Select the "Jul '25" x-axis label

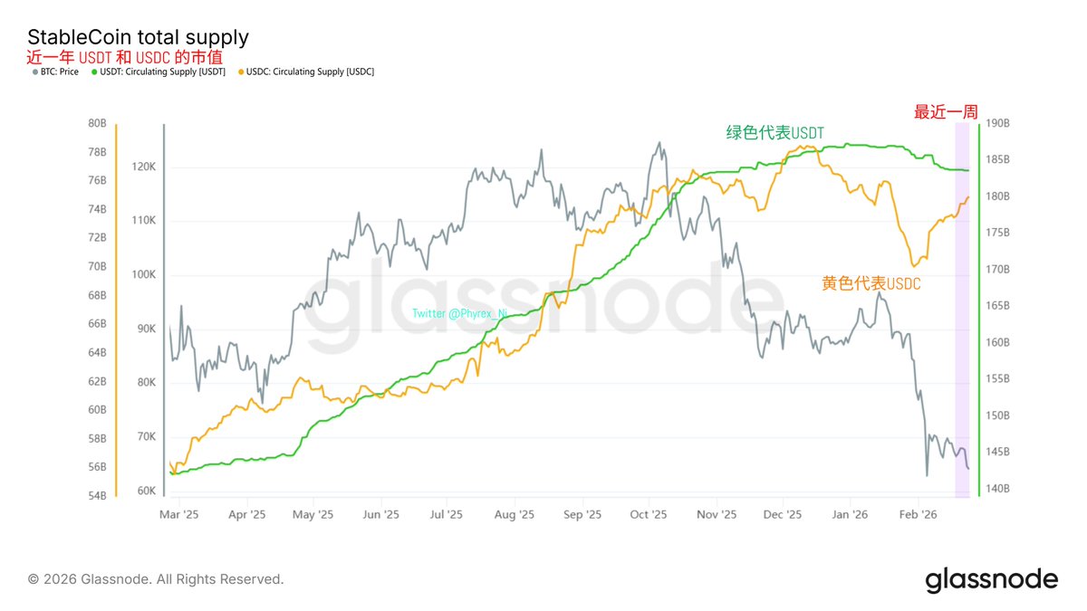point(447,514)
